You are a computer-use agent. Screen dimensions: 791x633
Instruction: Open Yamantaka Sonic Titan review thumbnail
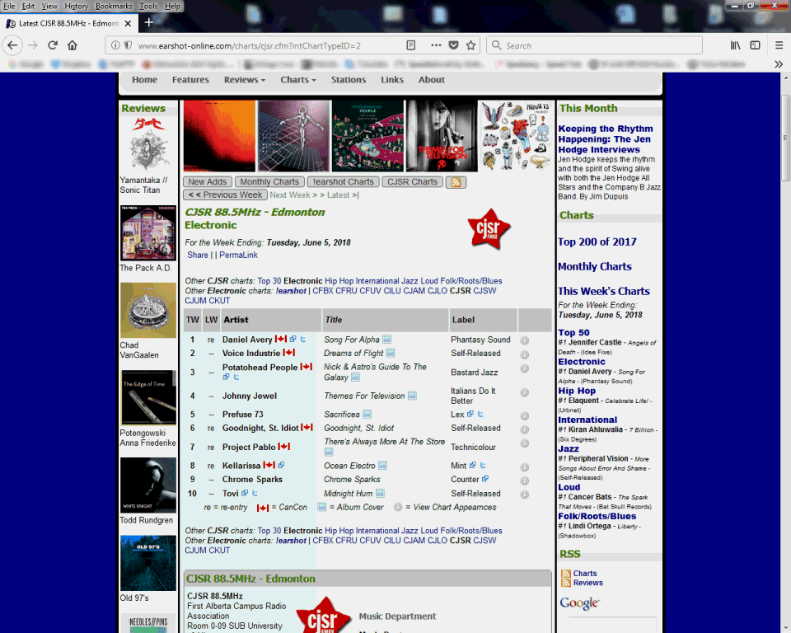click(x=147, y=145)
